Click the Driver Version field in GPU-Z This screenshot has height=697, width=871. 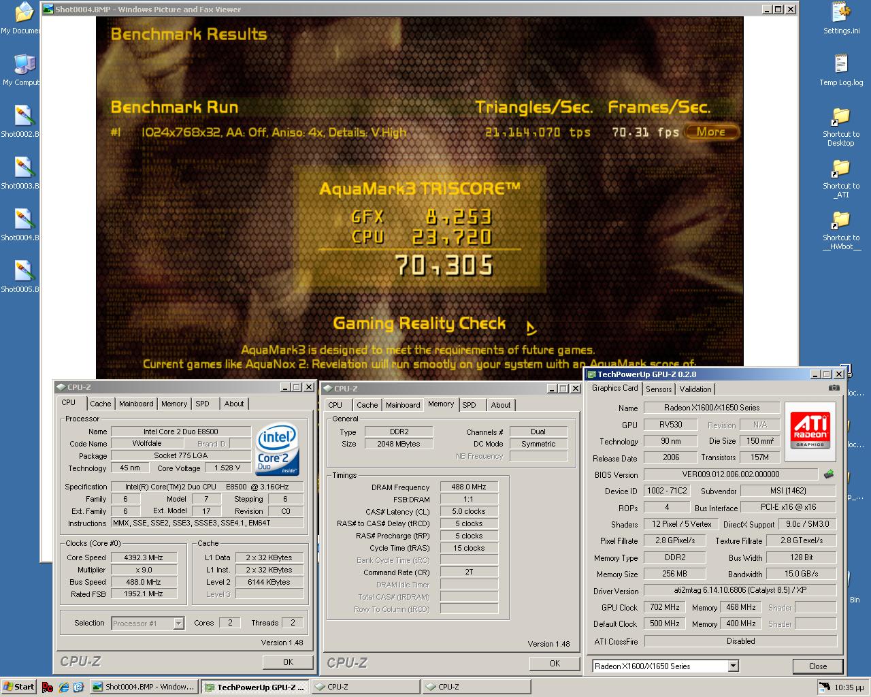(740, 591)
